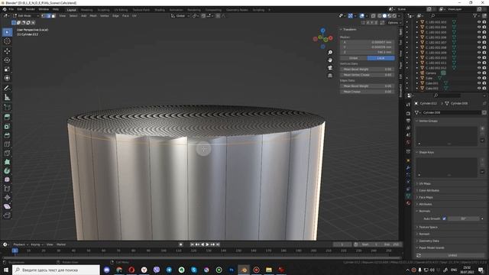Select the Select Box tool
The height and width of the screenshot is (275, 489).
coord(7,32)
